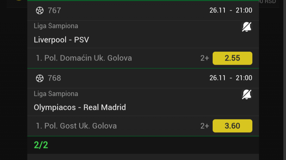The width and height of the screenshot is (286, 160).
Task: Click the 1. Pol. Domaćin Uk. Golova market
Action: pos(84,58)
